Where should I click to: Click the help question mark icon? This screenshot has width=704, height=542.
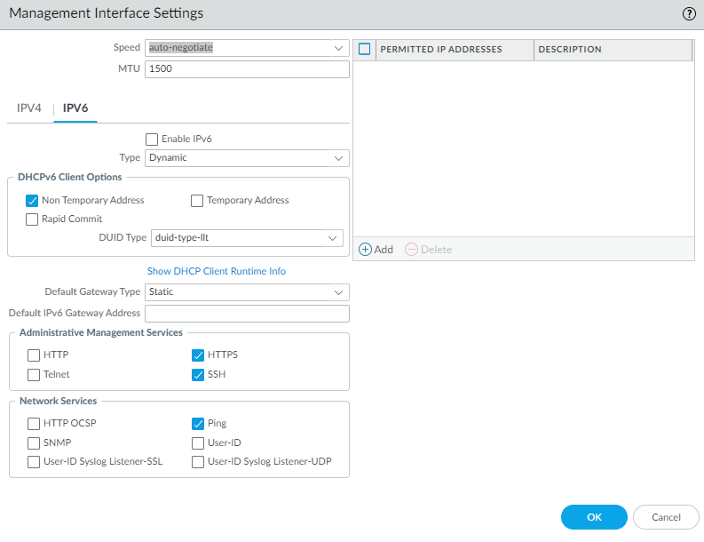point(689,13)
